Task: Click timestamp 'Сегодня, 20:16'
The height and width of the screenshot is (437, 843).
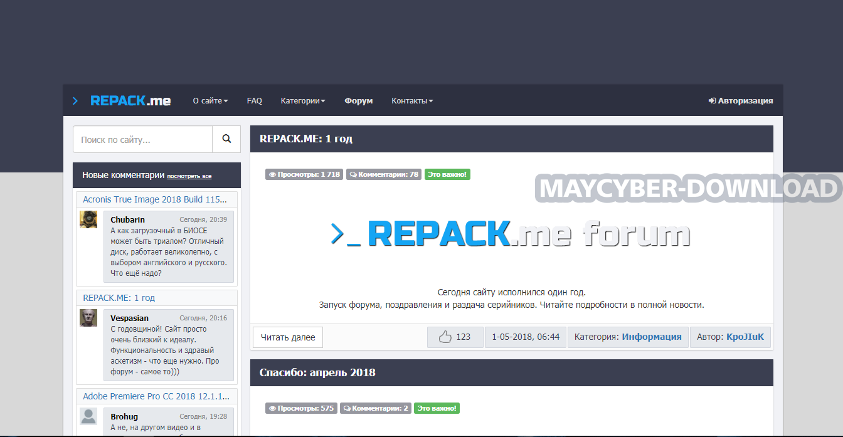Action: point(203,318)
